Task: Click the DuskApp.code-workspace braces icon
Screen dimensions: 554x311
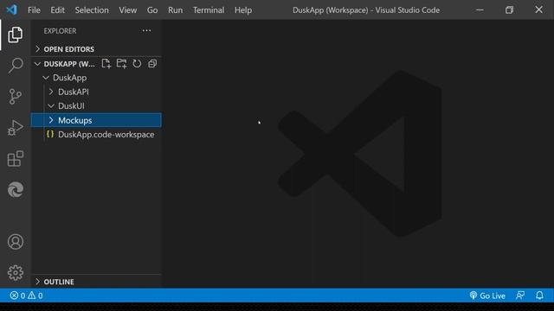Action: click(x=50, y=135)
